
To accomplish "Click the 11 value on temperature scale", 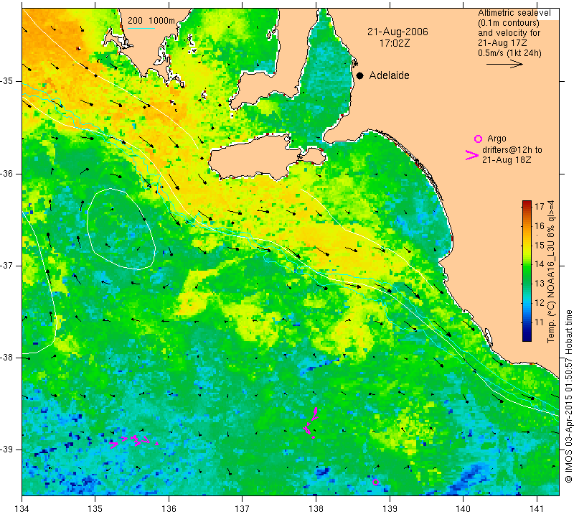I will (540, 322).
